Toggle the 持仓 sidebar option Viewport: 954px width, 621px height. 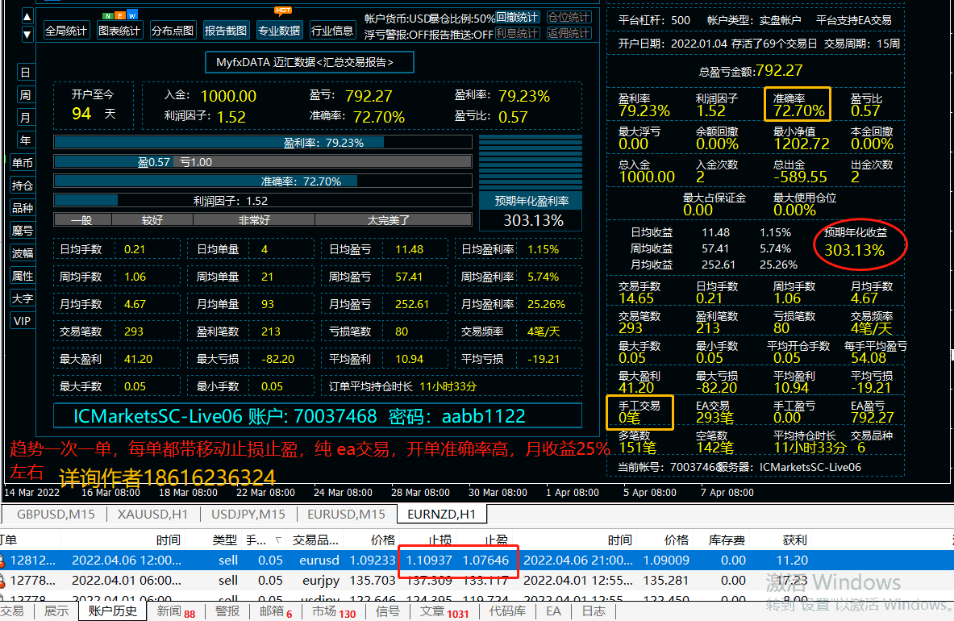click(x=23, y=185)
